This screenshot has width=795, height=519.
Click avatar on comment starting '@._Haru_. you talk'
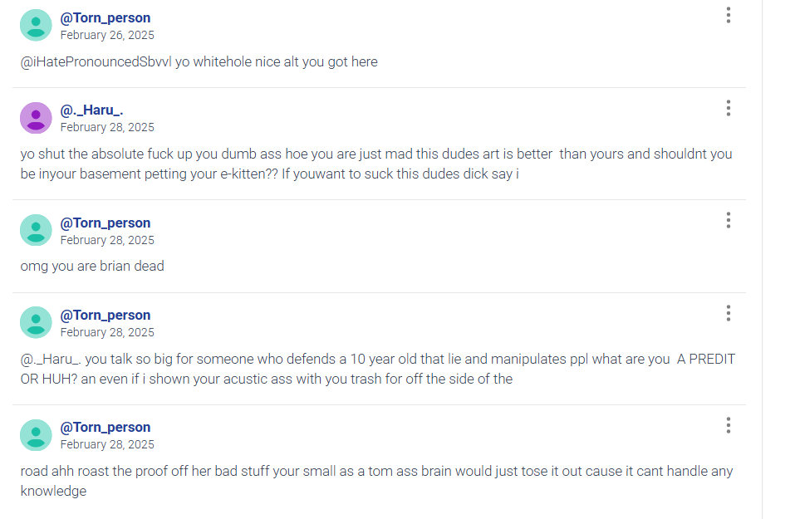[x=36, y=322]
